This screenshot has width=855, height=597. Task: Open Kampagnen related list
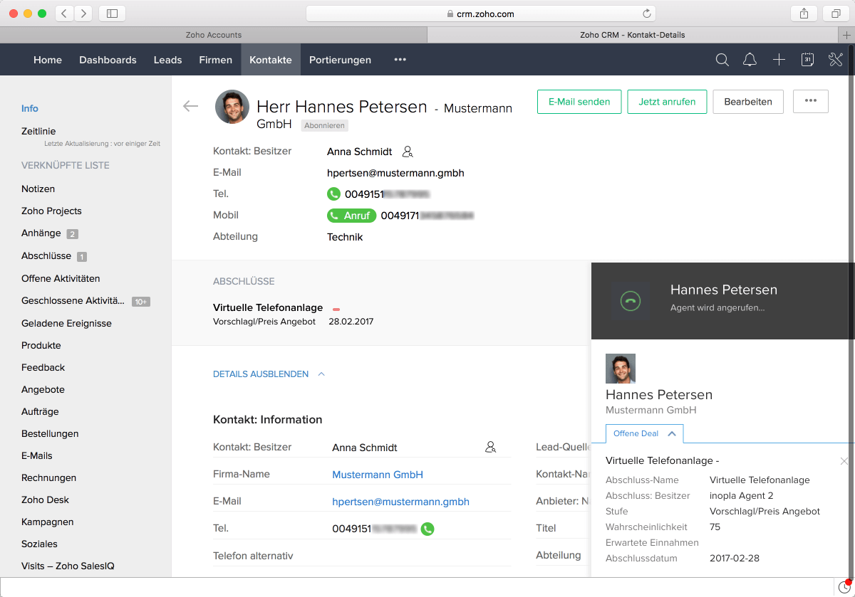coord(48,522)
